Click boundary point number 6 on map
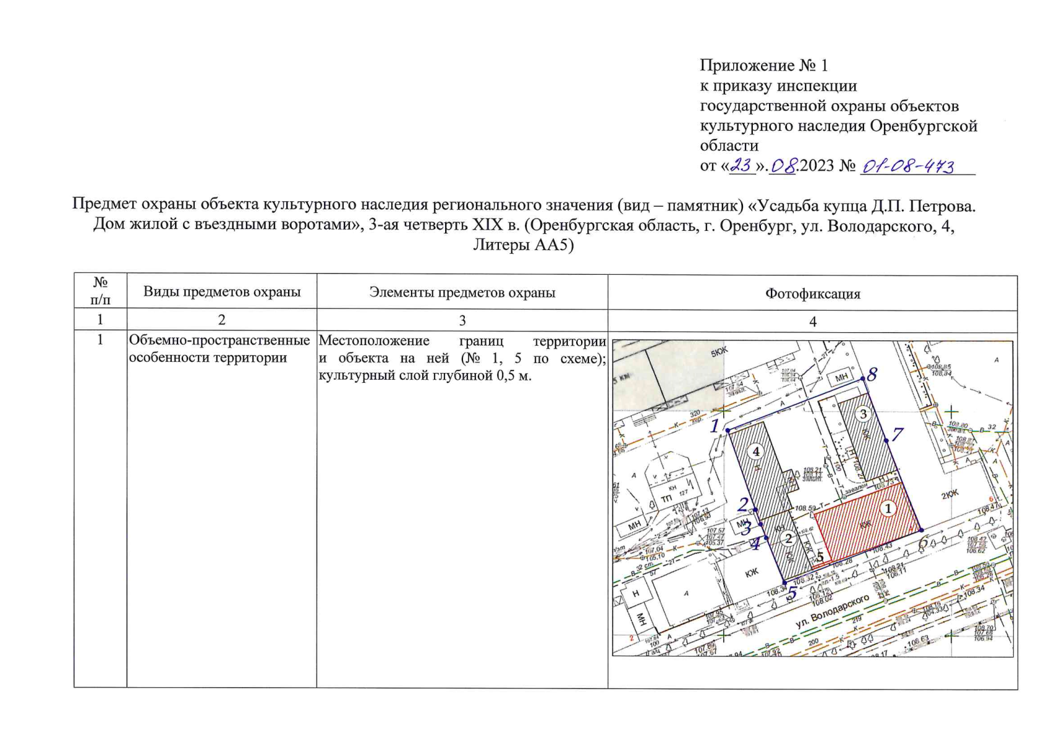Image resolution: width=1049 pixels, height=741 pixels. coord(923,543)
